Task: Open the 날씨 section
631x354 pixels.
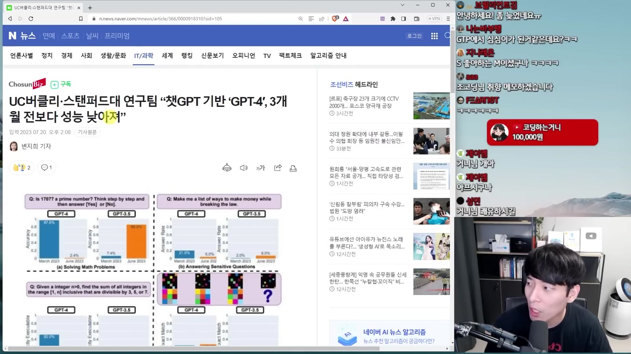Action: click(92, 36)
